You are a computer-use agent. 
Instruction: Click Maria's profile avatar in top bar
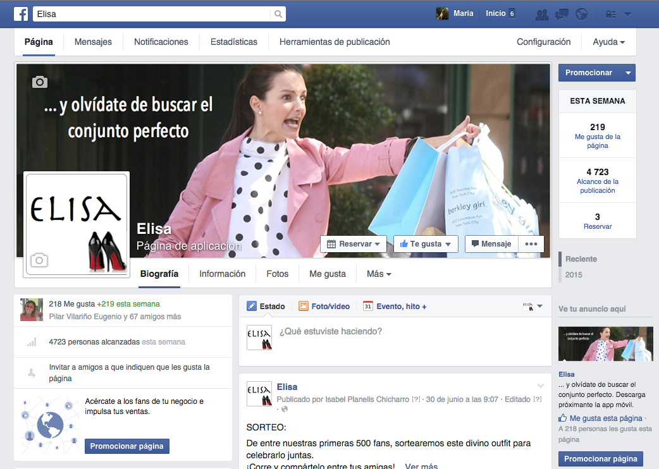pos(442,14)
